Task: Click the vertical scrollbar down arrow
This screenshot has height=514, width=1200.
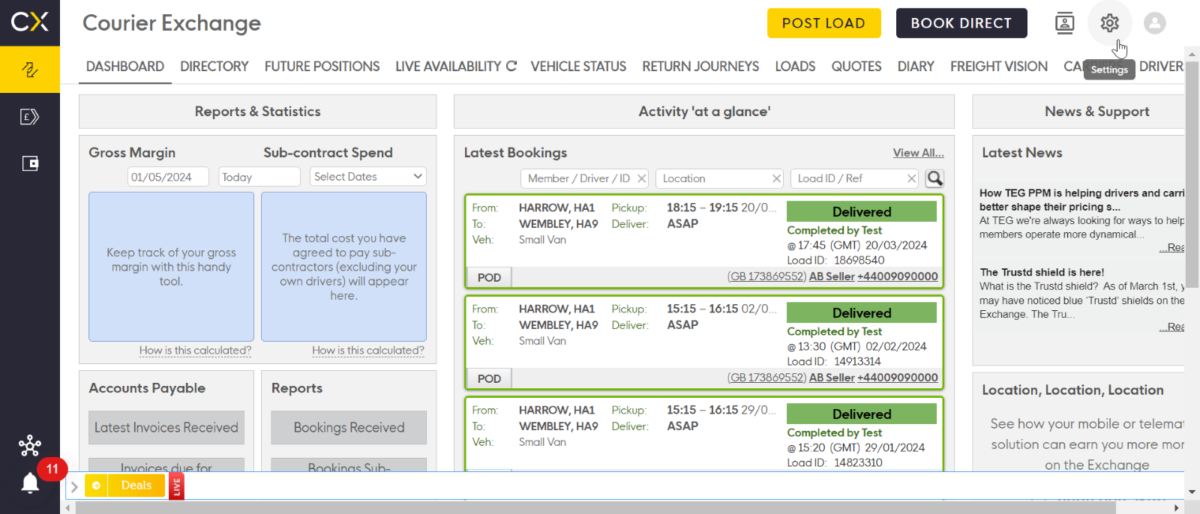Action: [x=1192, y=492]
